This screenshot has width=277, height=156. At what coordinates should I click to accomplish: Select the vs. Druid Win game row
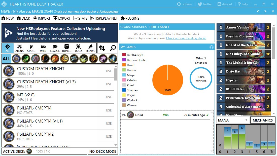click(x=165, y=115)
